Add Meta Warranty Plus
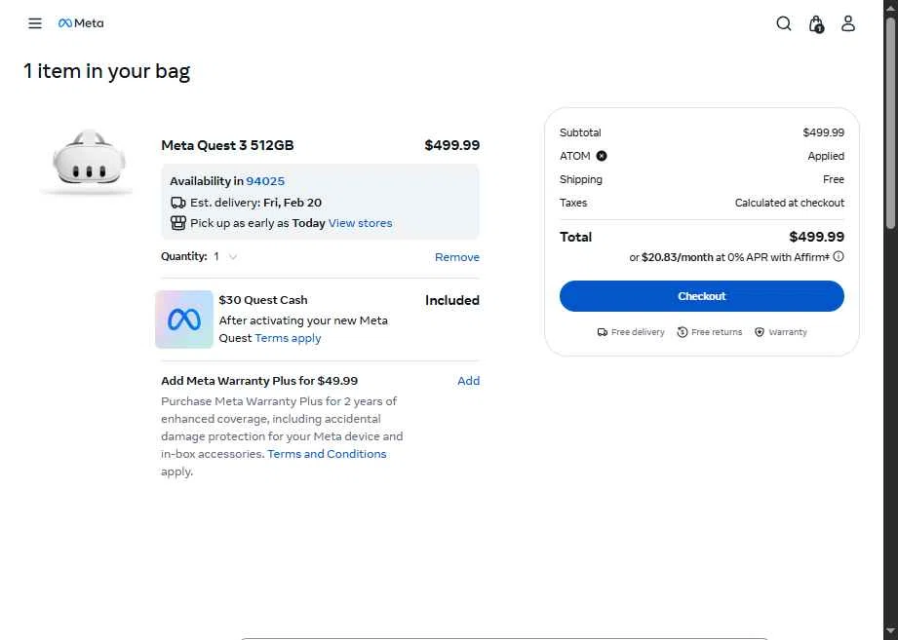 point(468,381)
